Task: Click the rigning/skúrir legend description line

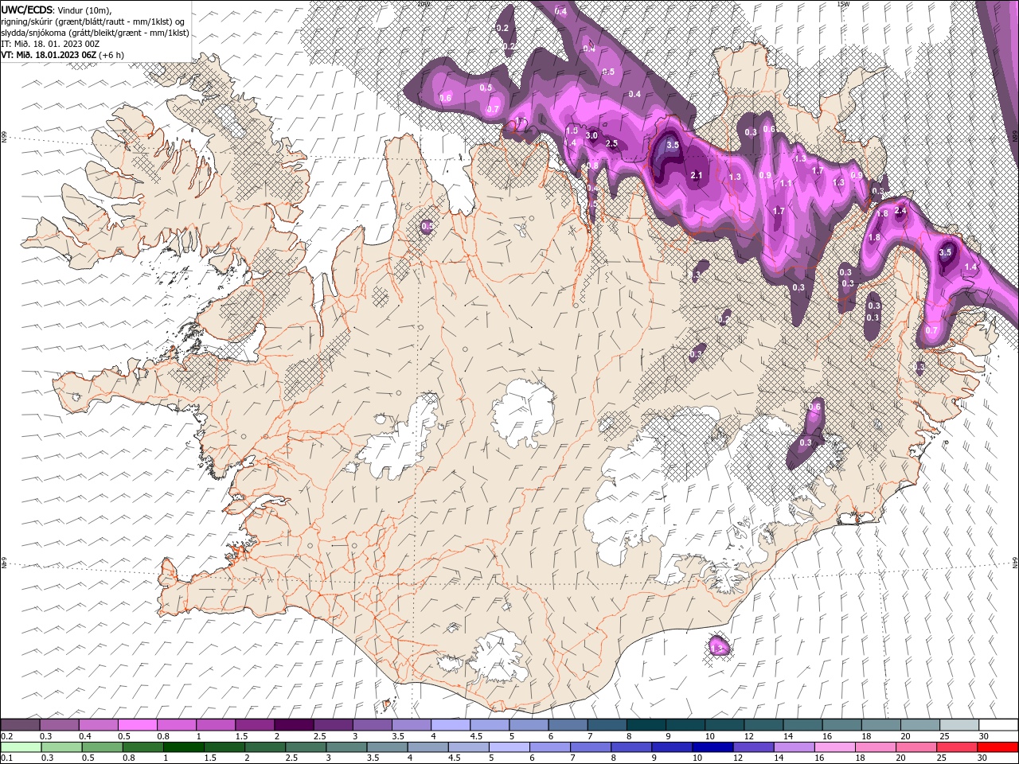Action: 93,21
